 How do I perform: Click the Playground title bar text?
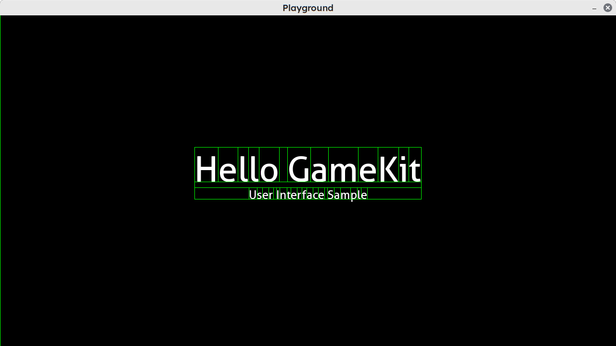pyautogui.click(x=308, y=8)
